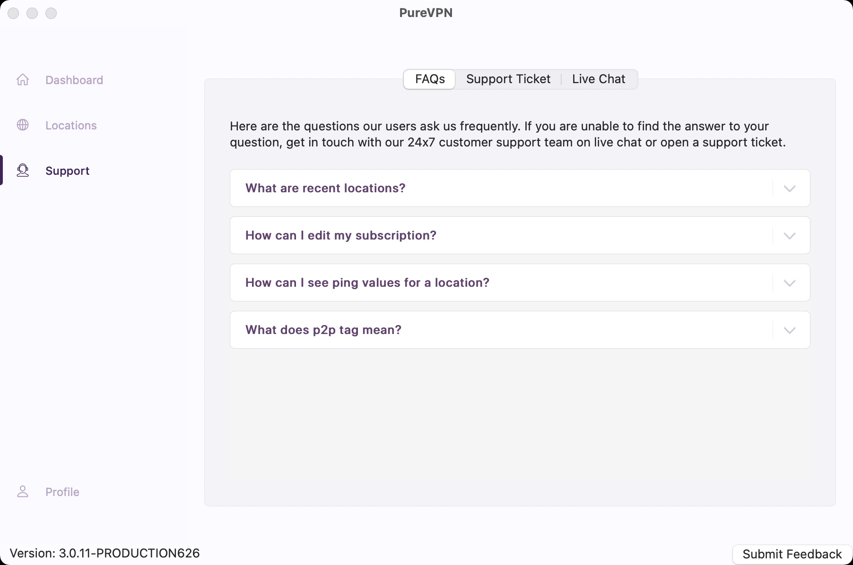Screen dimensions: 853x565
Task: Go to the Locations label in the sidebar
Action: coord(71,125)
